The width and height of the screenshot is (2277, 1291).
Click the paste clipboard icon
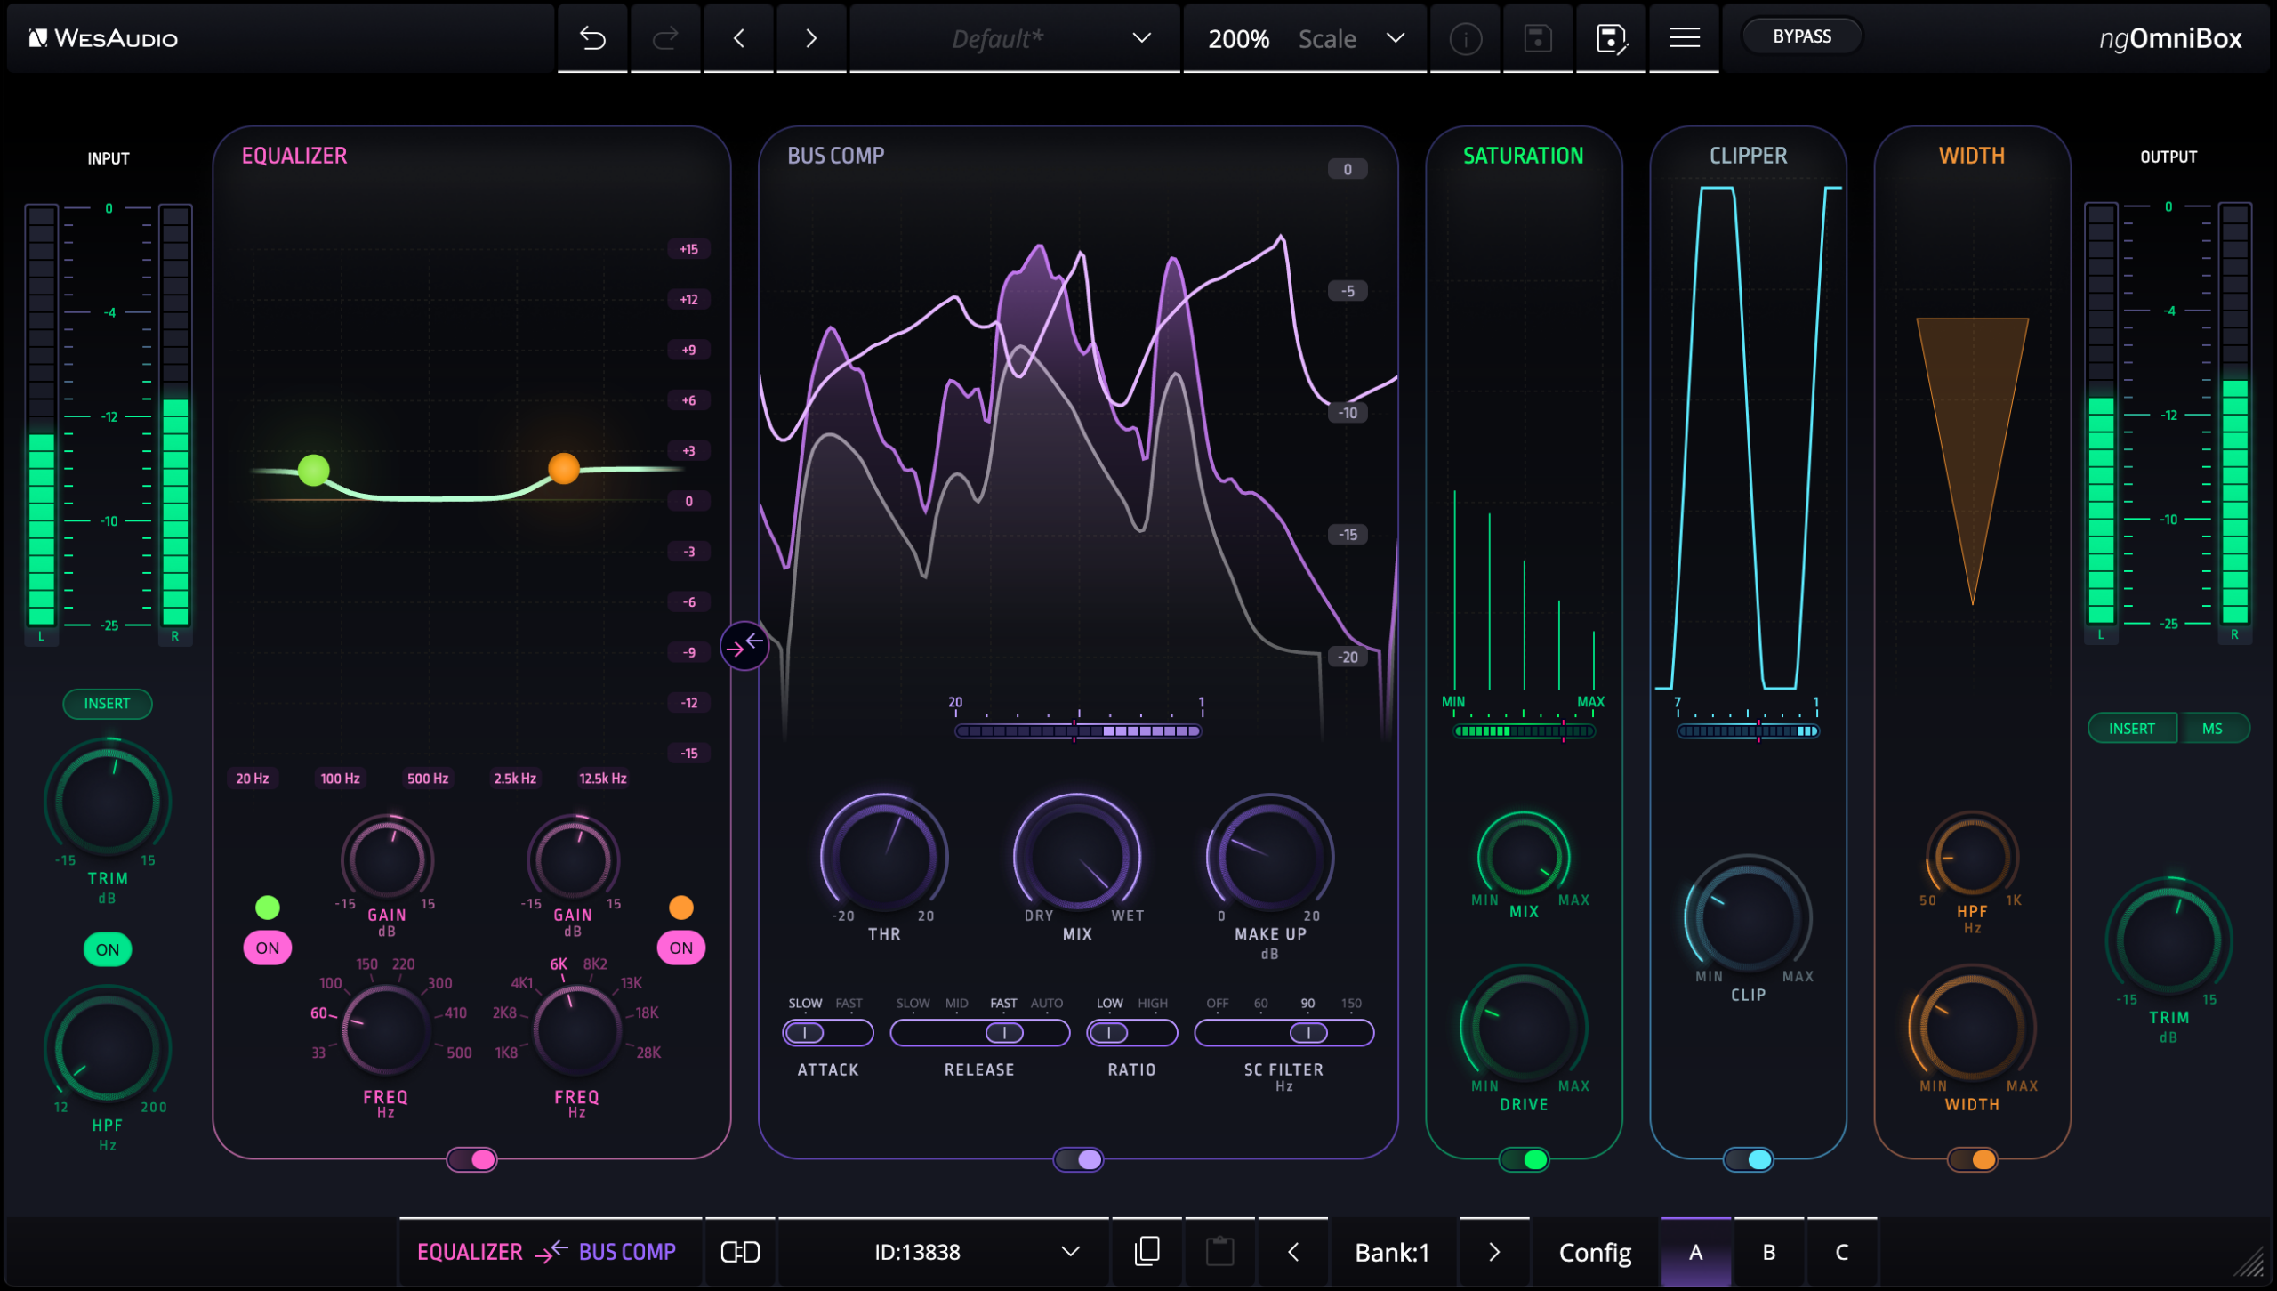[1219, 1252]
